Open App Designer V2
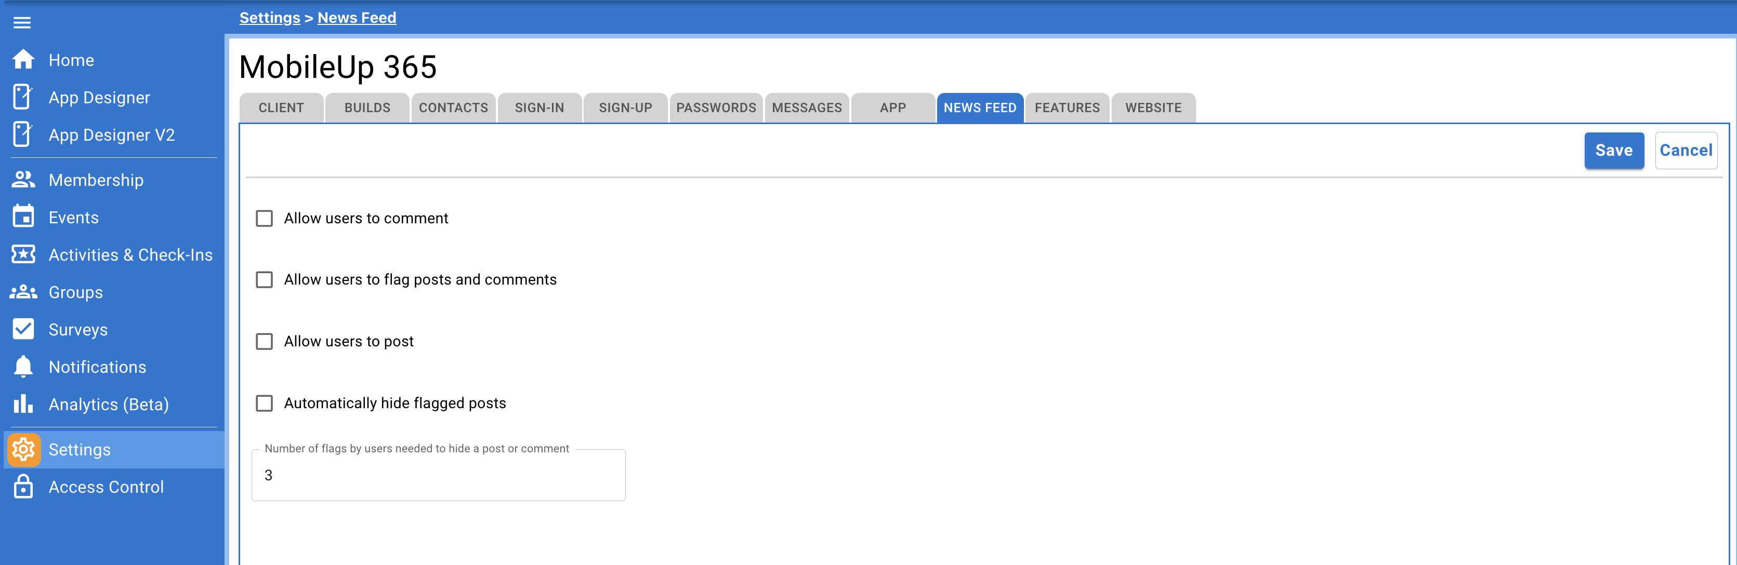Viewport: 1737px width, 565px height. [x=111, y=134]
